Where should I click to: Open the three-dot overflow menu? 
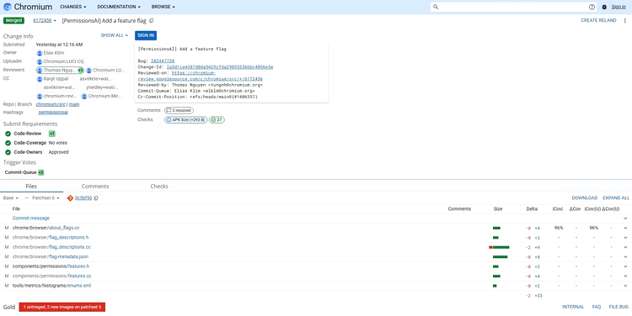pos(625,20)
